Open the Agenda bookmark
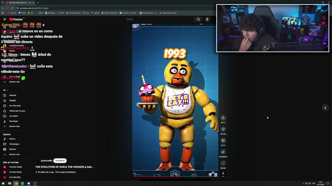Screen dimensions: 332x186 95,13
